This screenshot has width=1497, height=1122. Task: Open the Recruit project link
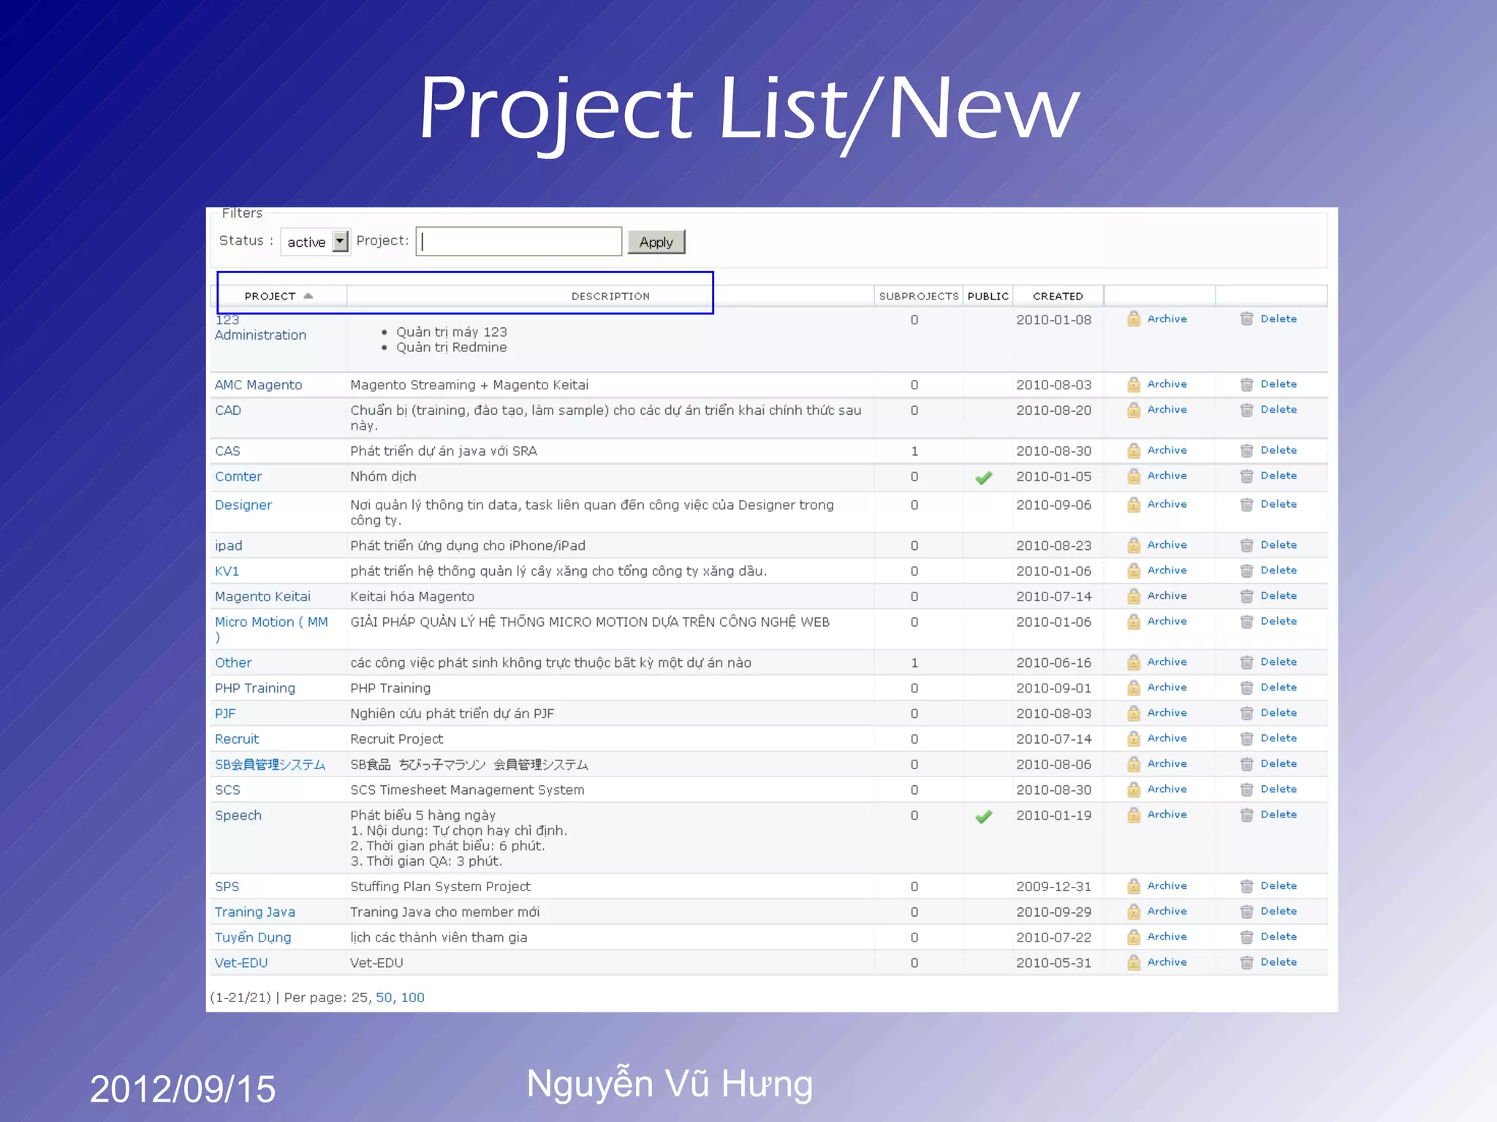pyautogui.click(x=237, y=739)
